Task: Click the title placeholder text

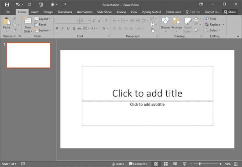Action: tap(147, 93)
